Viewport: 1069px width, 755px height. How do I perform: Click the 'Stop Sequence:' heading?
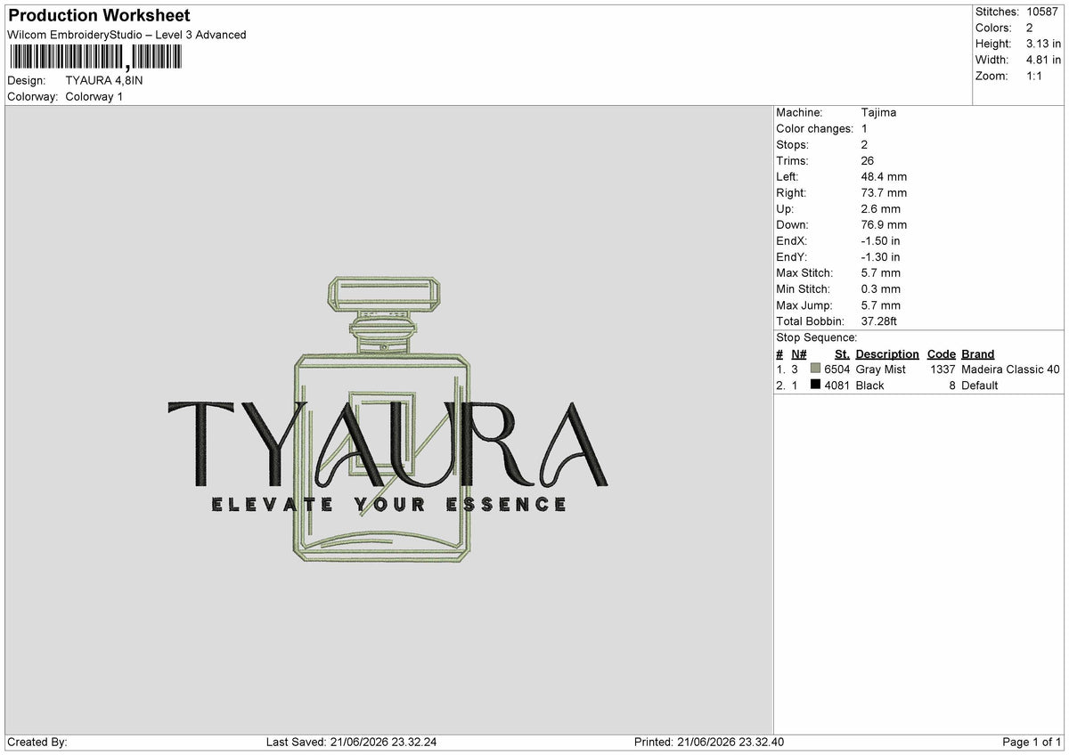816,337
